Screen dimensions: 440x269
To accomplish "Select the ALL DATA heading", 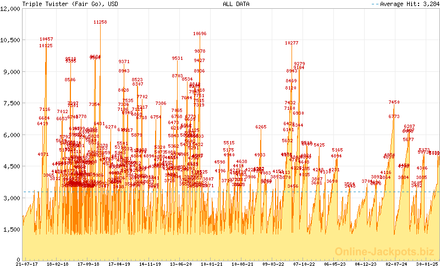I will click(x=236, y=4).
